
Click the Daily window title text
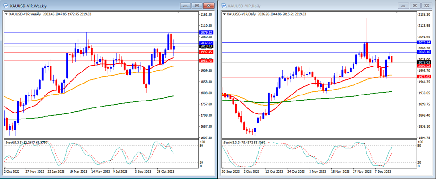click(x=245, y=6)
